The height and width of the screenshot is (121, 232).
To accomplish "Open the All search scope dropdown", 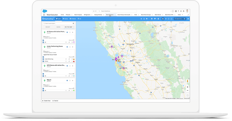I will pos(95,11).
